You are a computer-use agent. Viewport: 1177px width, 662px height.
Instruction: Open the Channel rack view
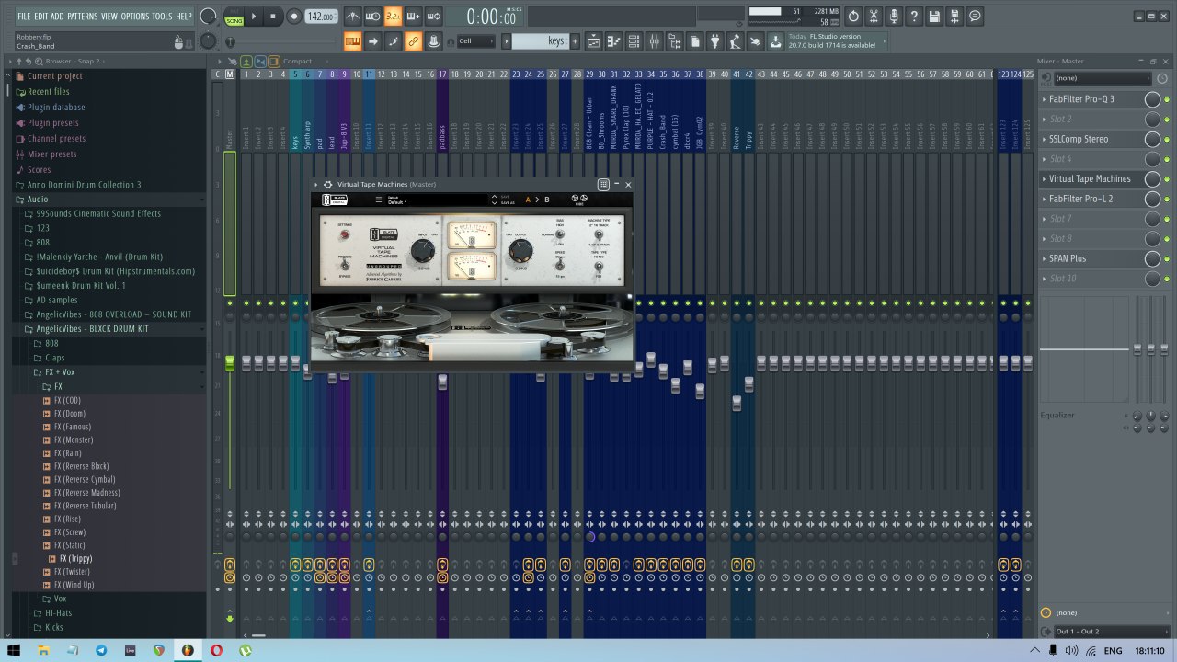pos(634,41)
